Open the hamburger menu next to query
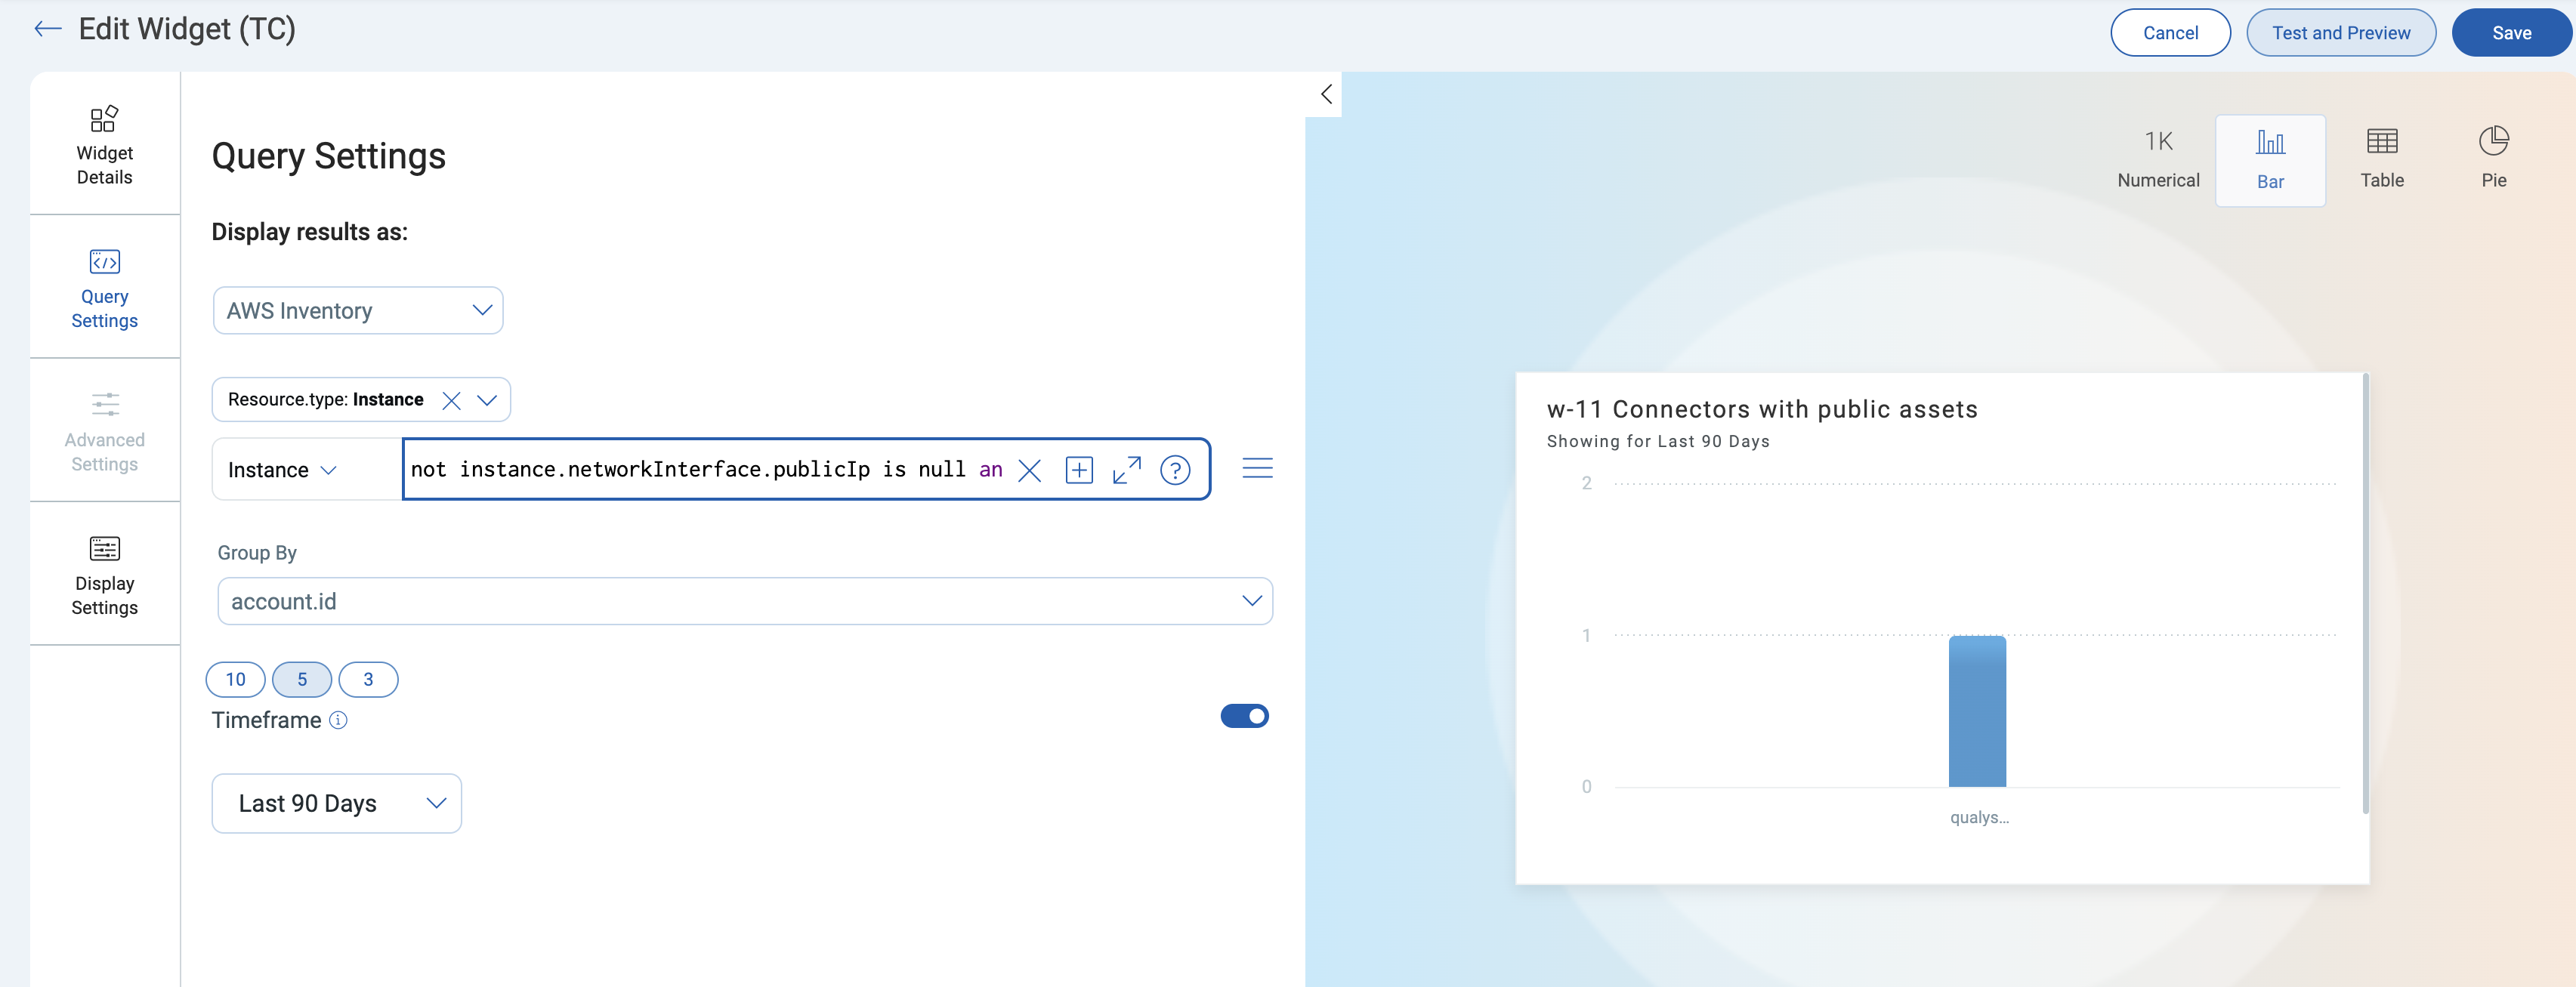The image size is (2576, 987). (x=1257, y=468)
